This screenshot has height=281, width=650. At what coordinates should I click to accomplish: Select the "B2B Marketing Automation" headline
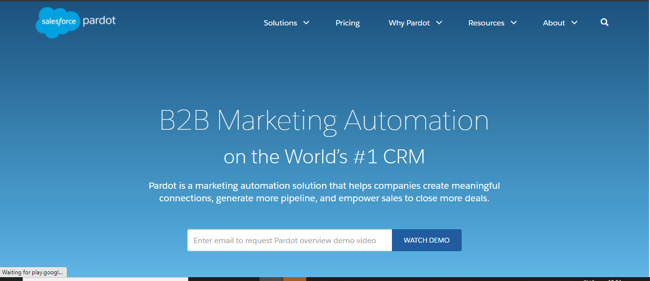pyautogui.click(x=324, y=121)
